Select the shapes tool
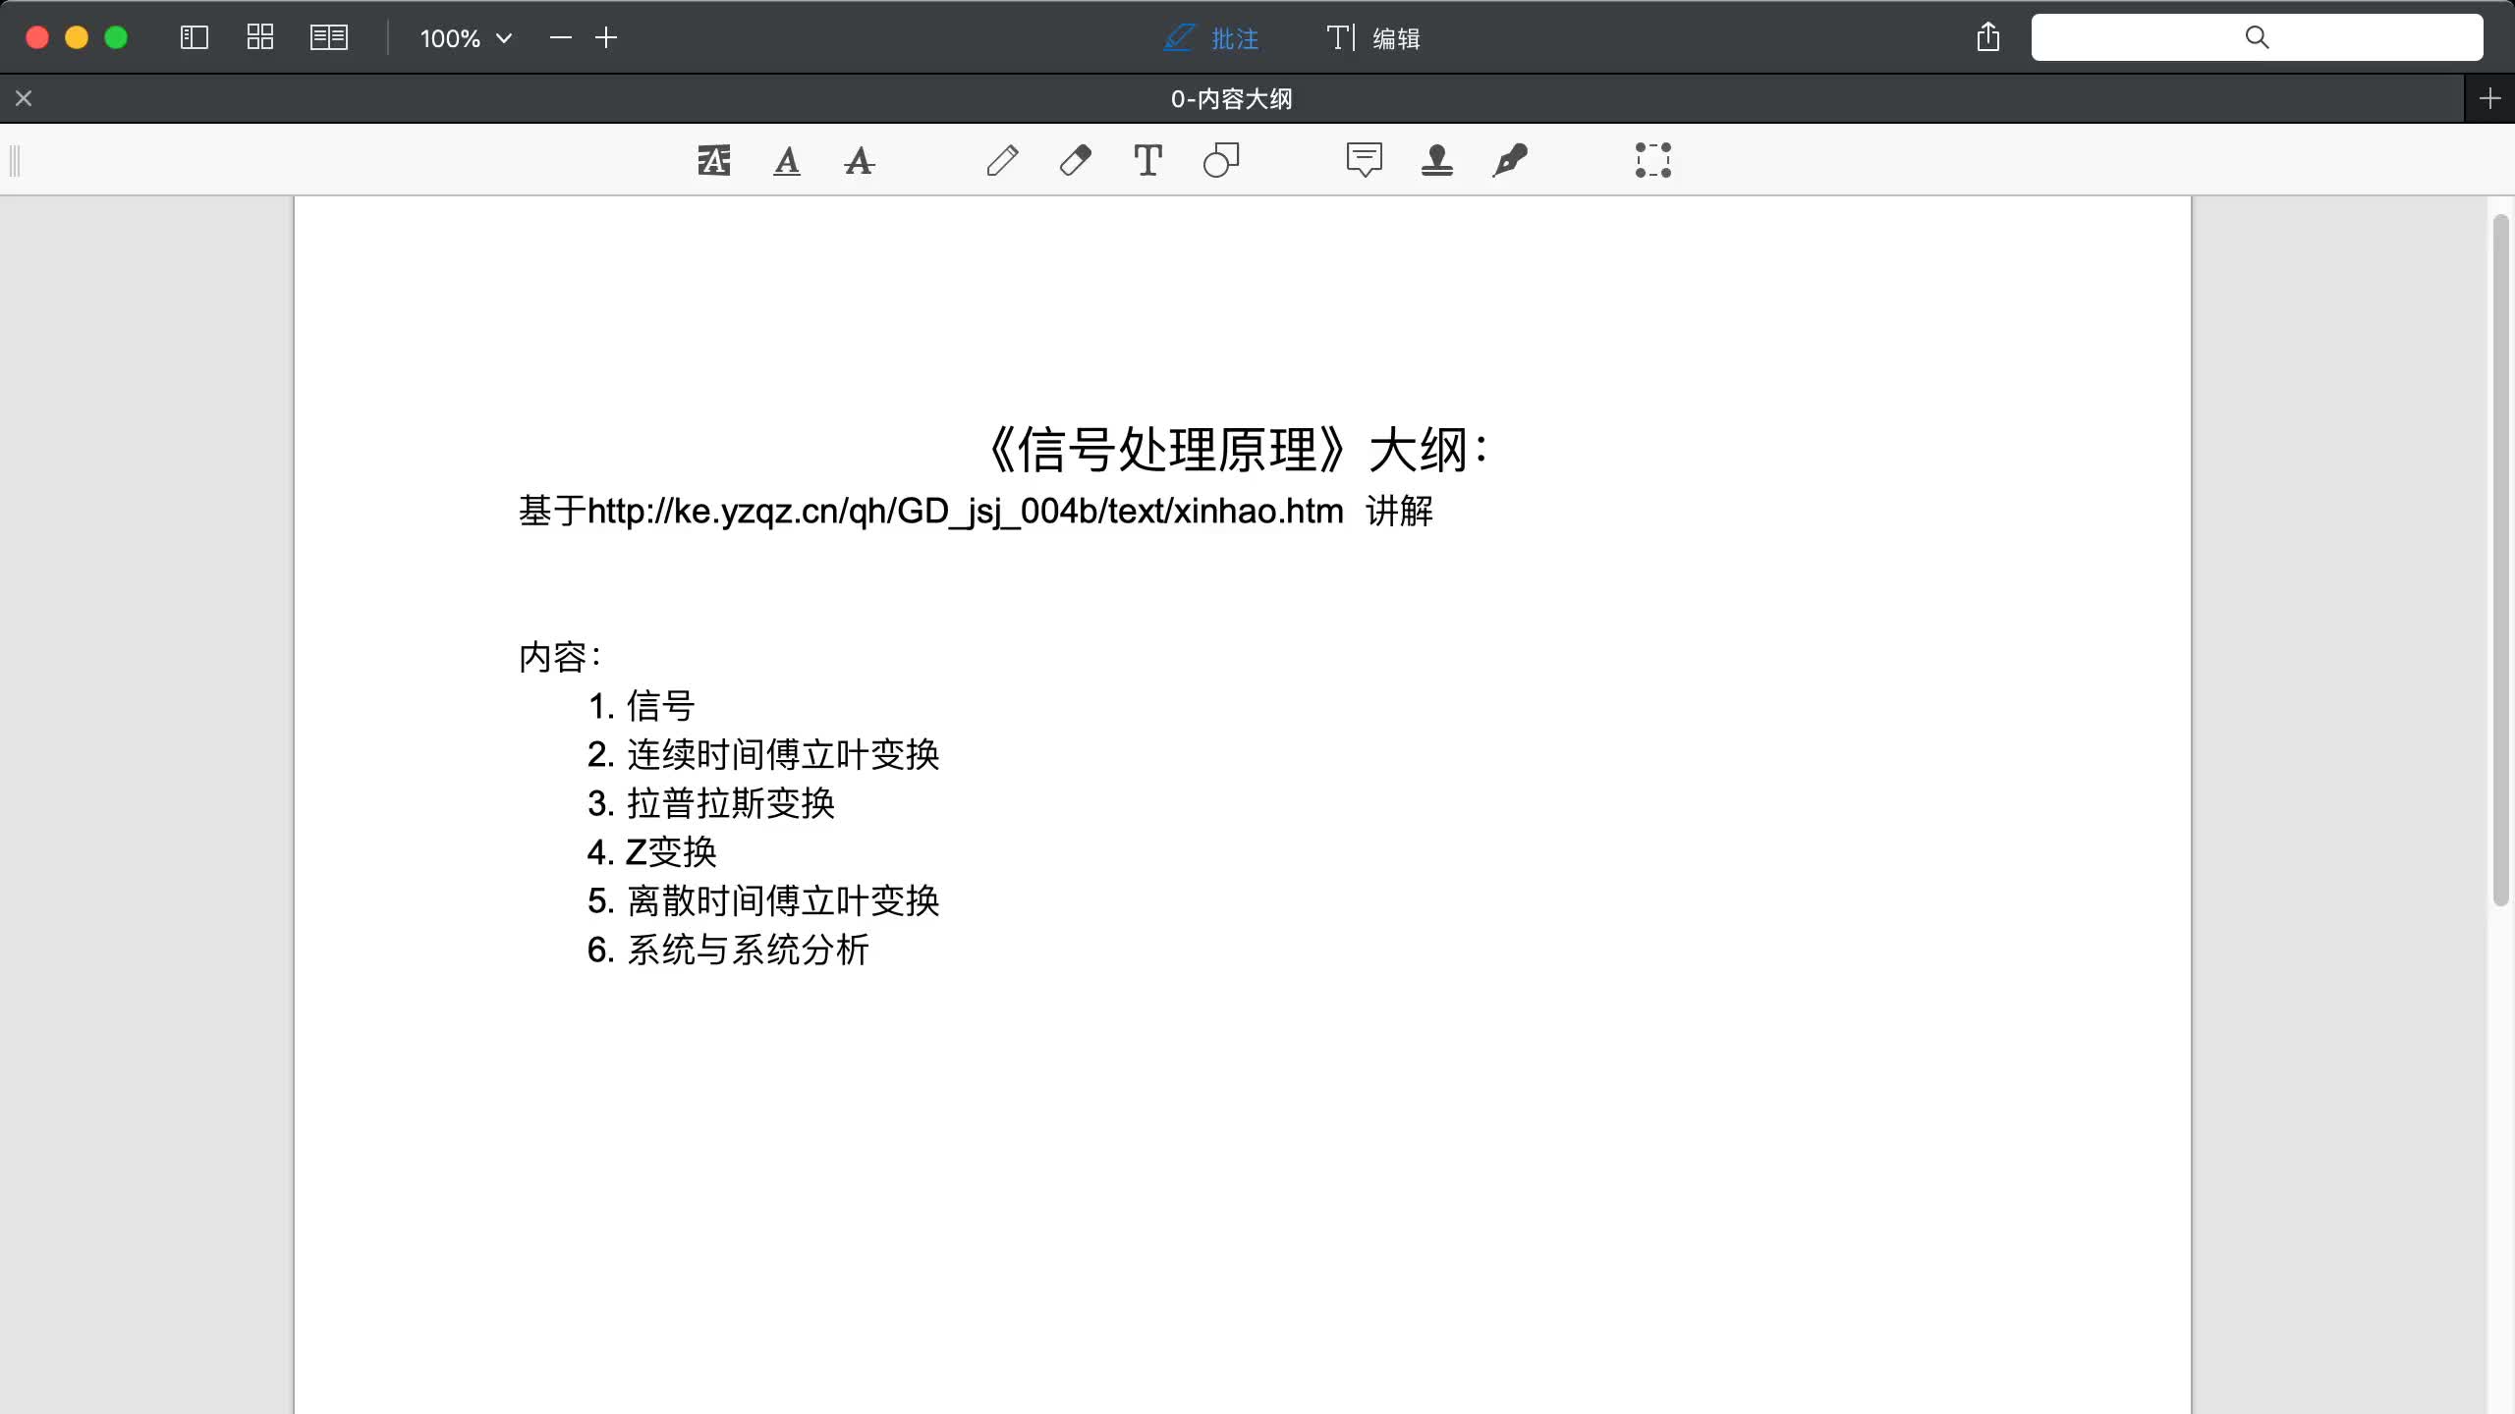 1221,160
